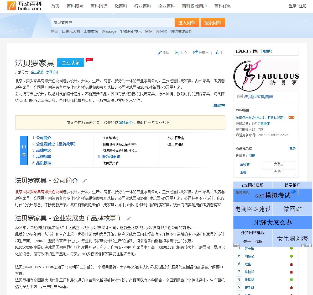Click the 信息模块 link

[266, 51]
